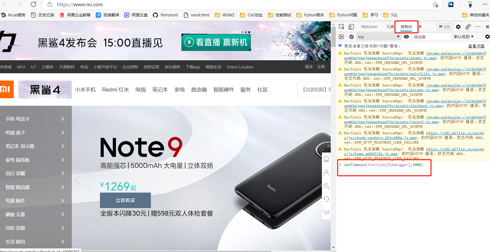Open the customer service headset icon
Viewport: 490px width, 252px height.
326,199
